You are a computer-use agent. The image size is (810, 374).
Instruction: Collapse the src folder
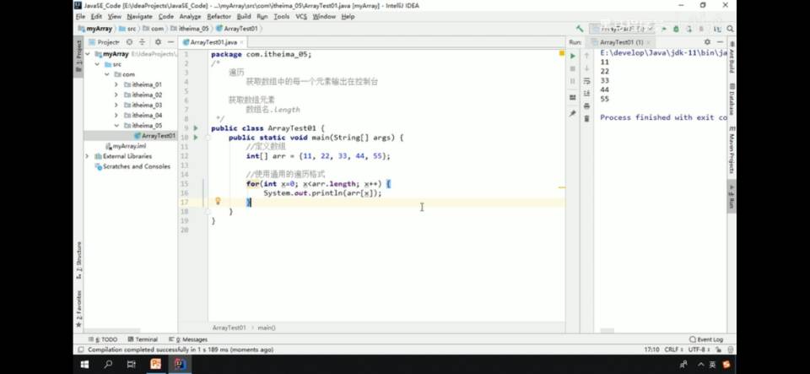pos(97,64)
